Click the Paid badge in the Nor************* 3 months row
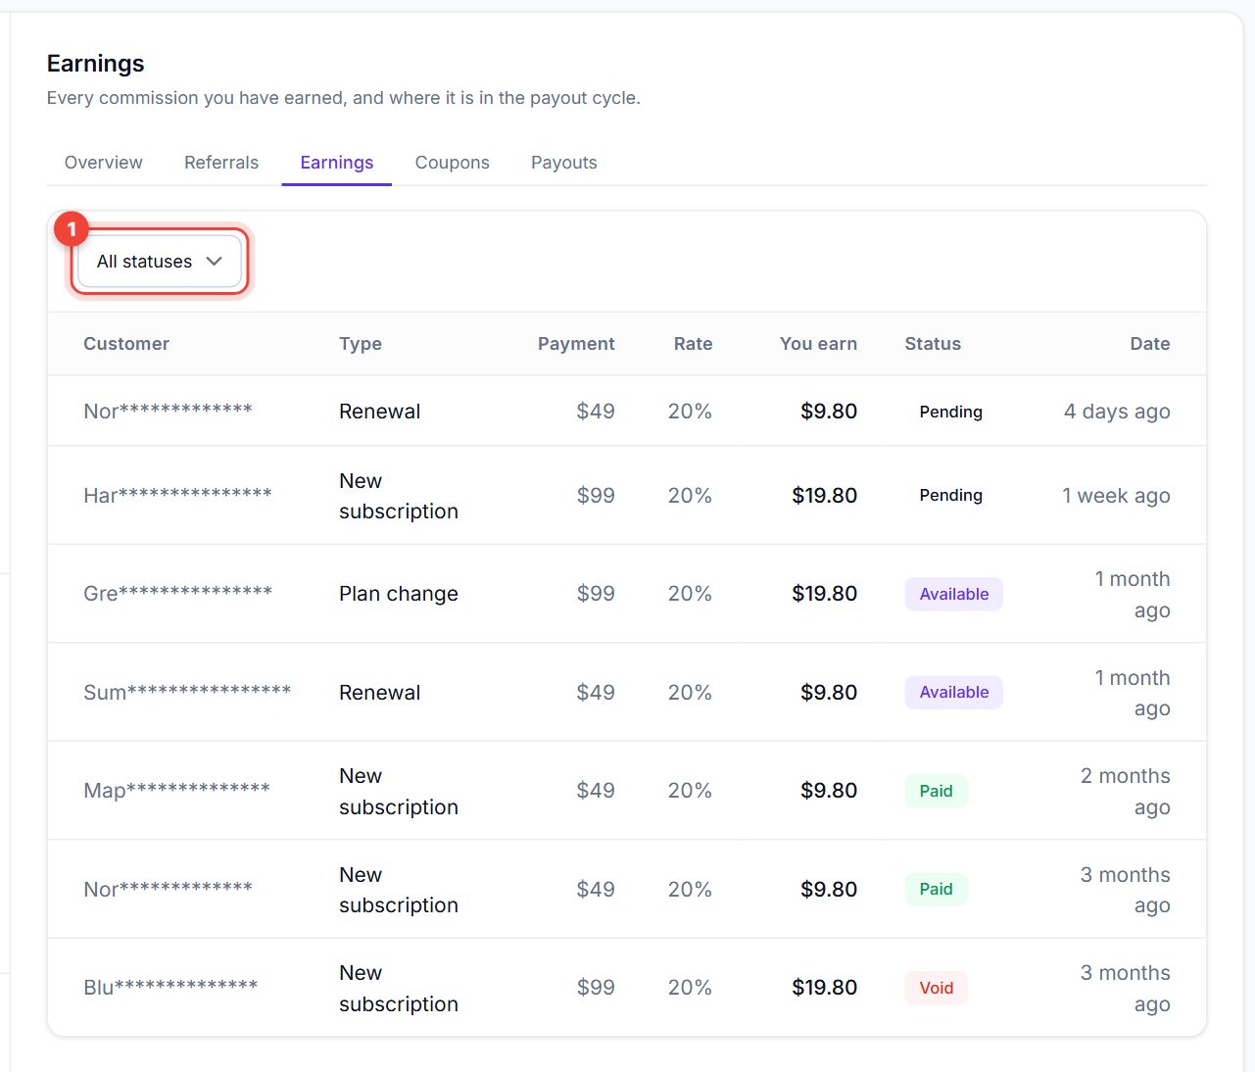The image size is (1255, 1072). click(936, 889)
